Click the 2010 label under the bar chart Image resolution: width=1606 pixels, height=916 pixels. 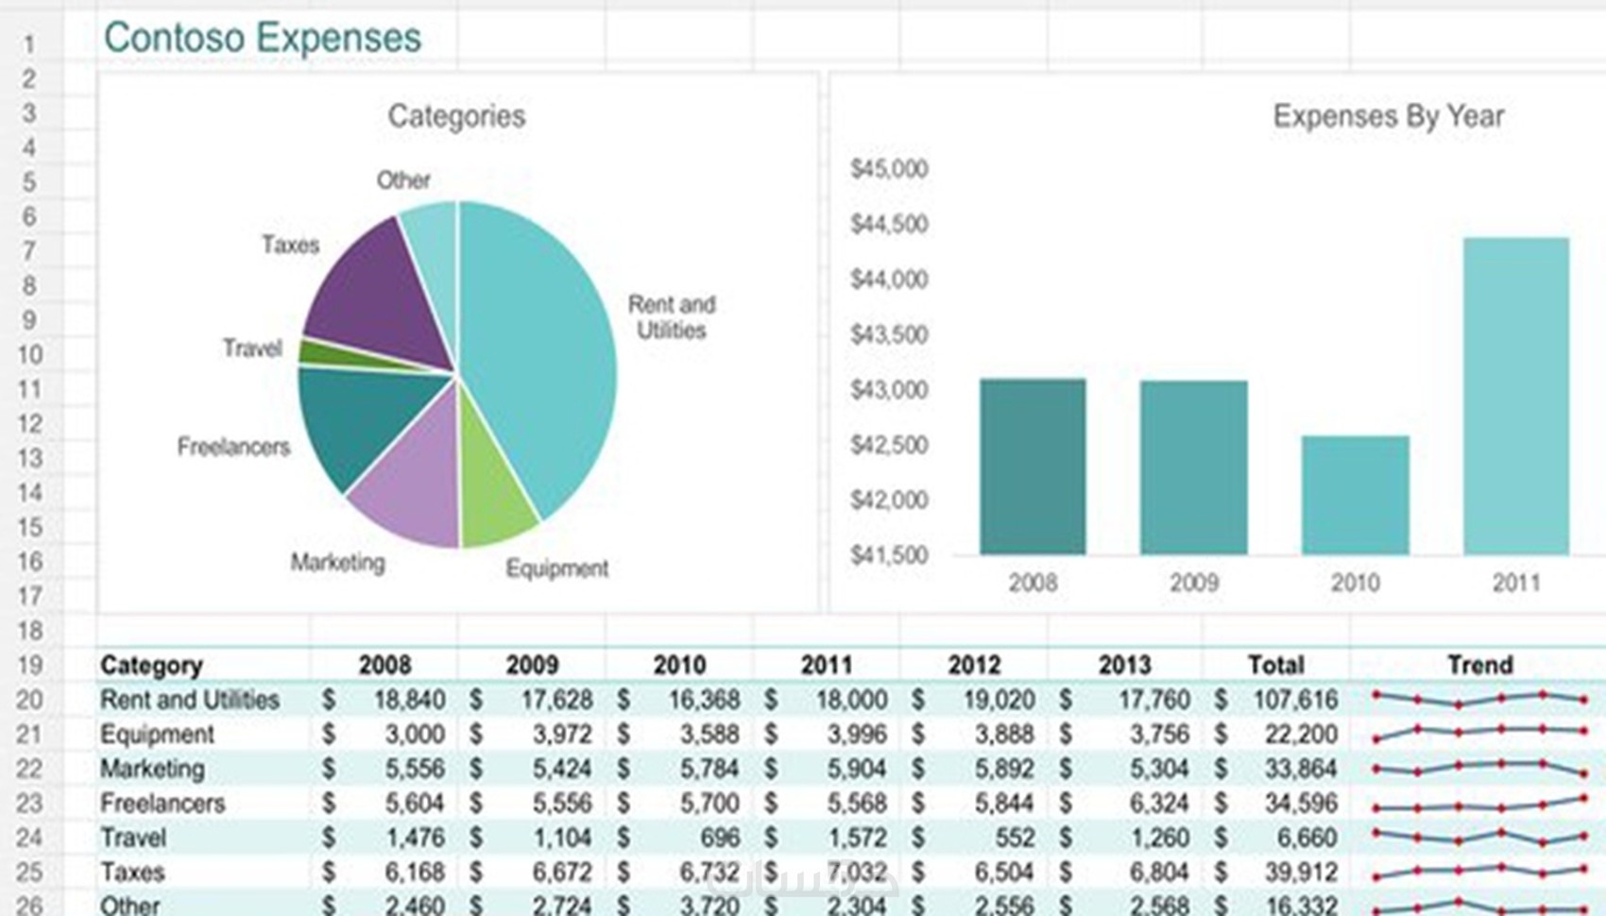click(1356, 583)
